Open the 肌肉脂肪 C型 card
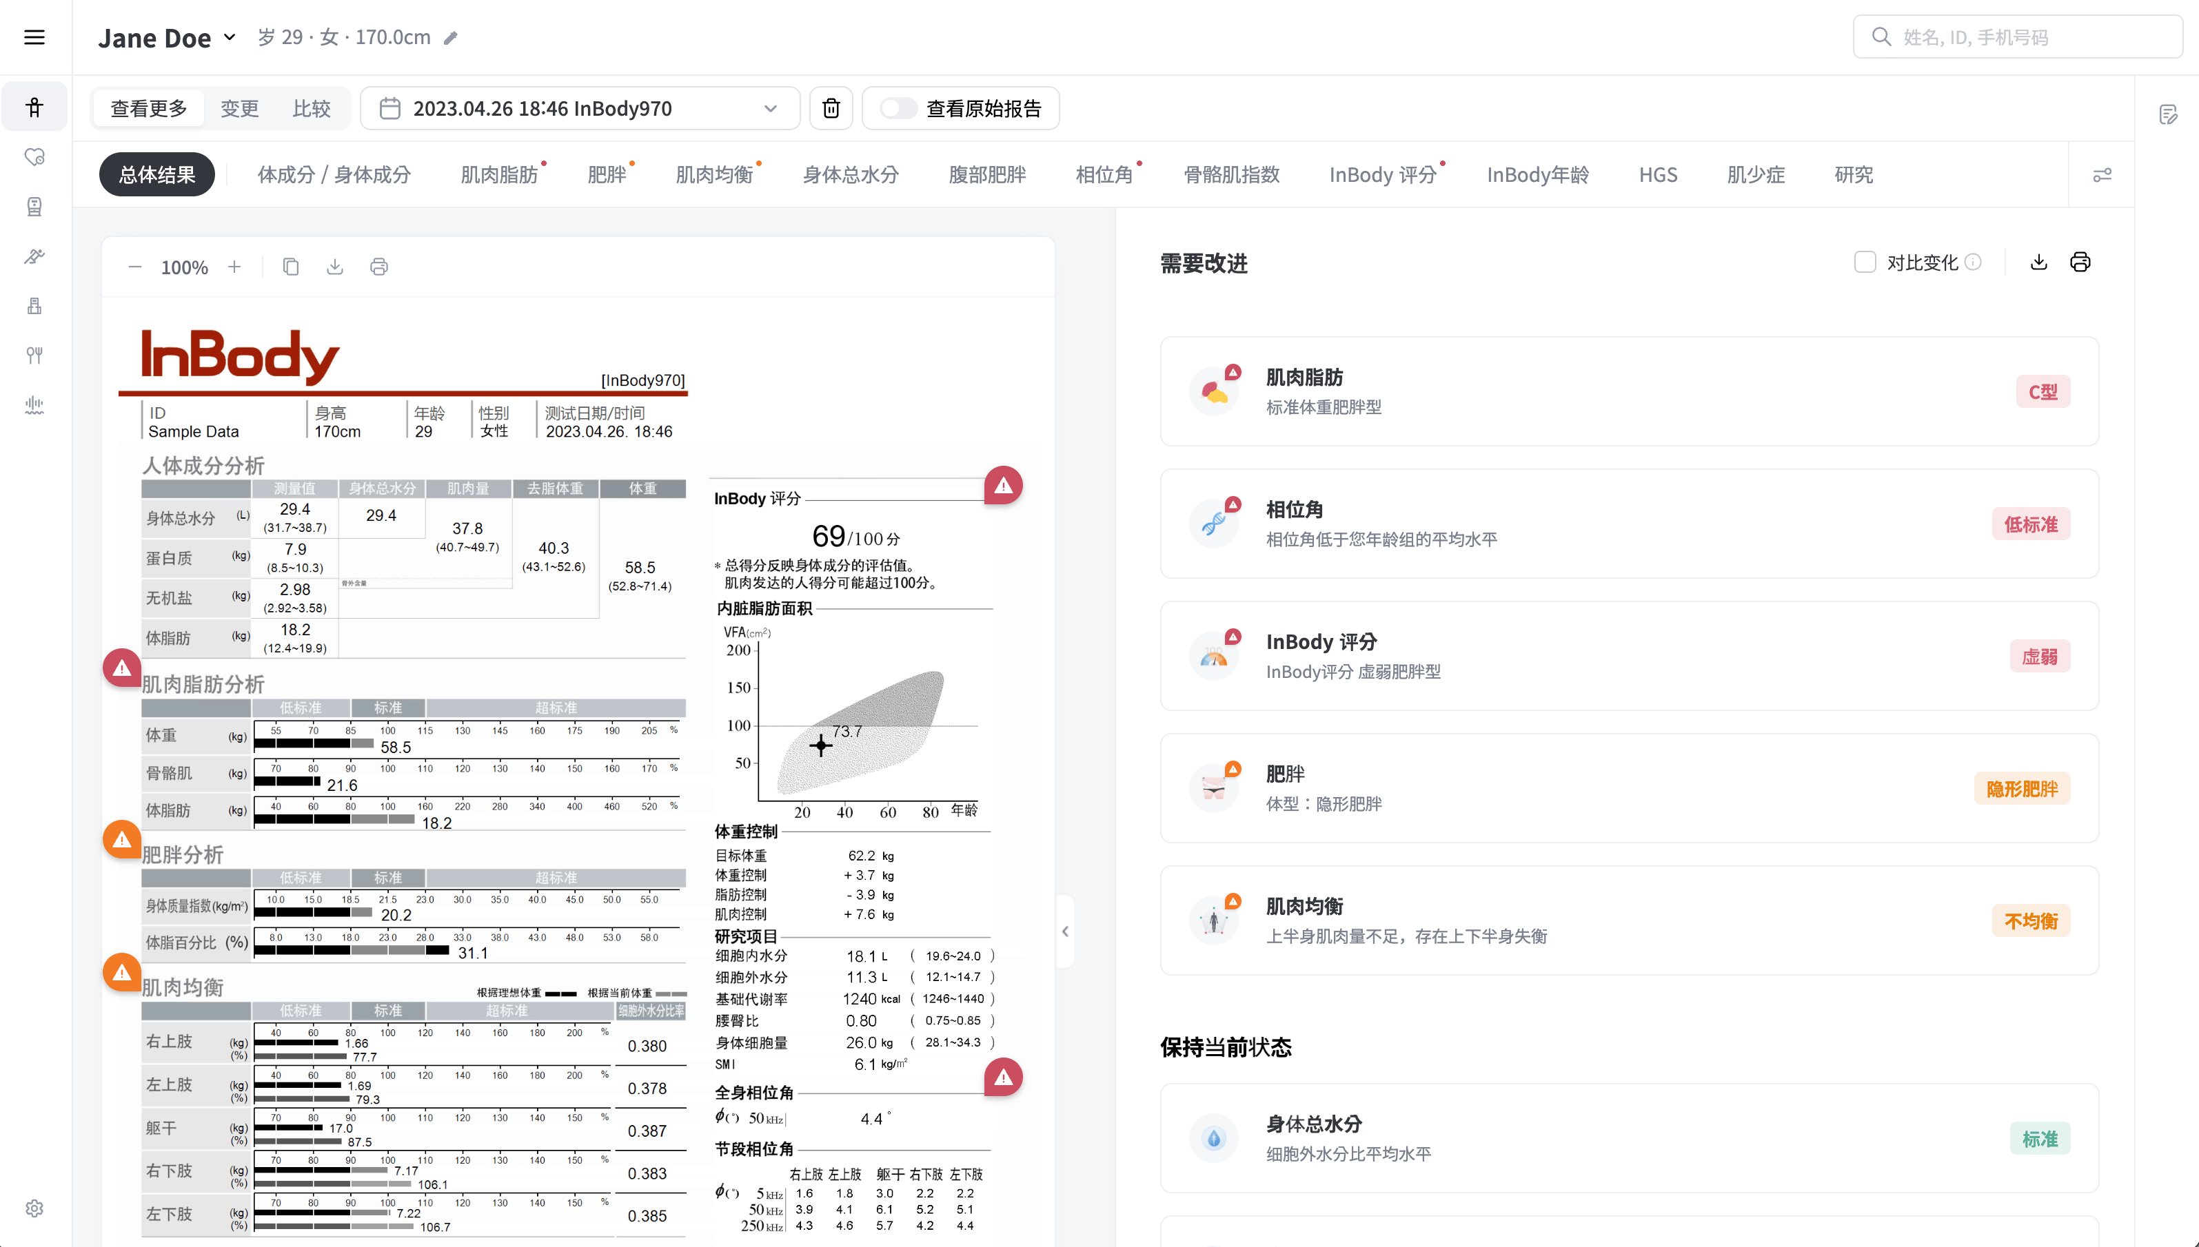The width and height of the screenshot is (2199, 1247). (1629, 391)
